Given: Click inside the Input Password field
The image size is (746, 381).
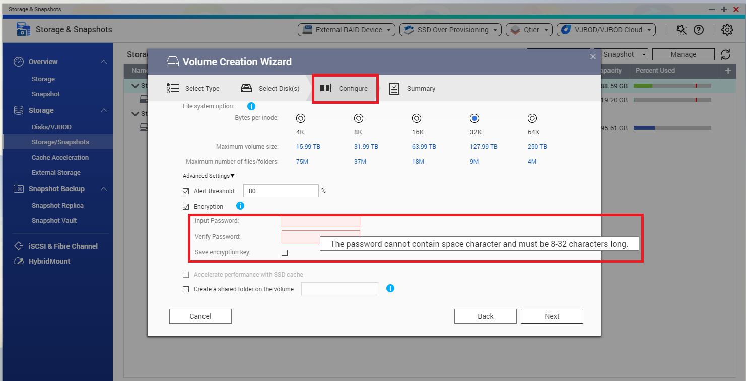Looking at the screenshot, I should pyautogui.click(x=321, y=221).
